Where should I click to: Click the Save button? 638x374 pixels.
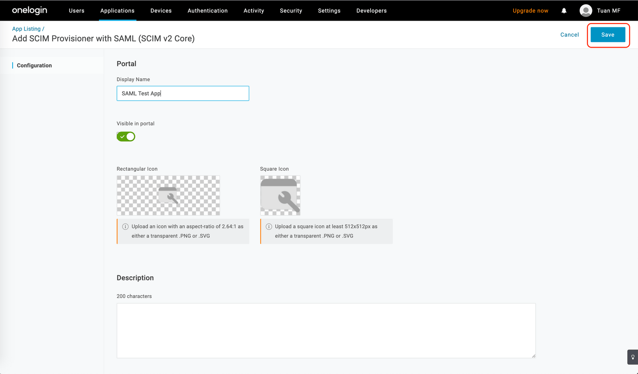[608, 35]
